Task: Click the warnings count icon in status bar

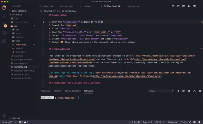Action: point(26,122)
